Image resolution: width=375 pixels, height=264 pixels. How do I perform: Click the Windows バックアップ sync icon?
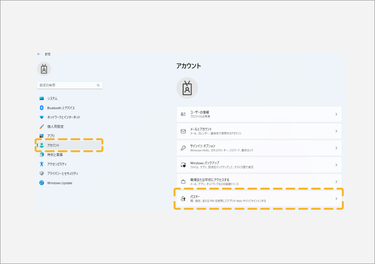tap(183, 165)
